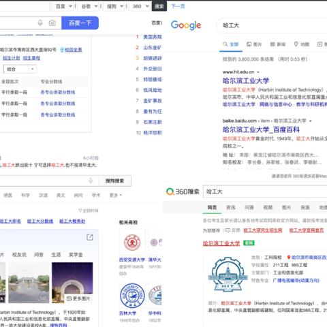Click the share icon on Sogou info card

[90, 237]
